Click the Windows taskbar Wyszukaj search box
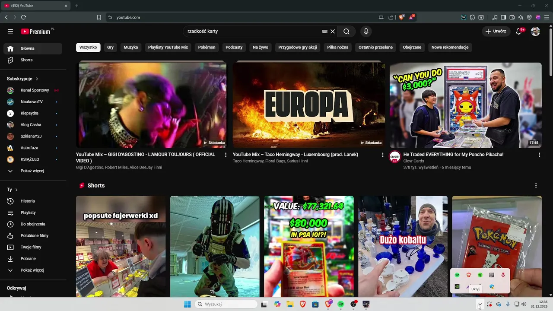 click(x=226, y=304)
